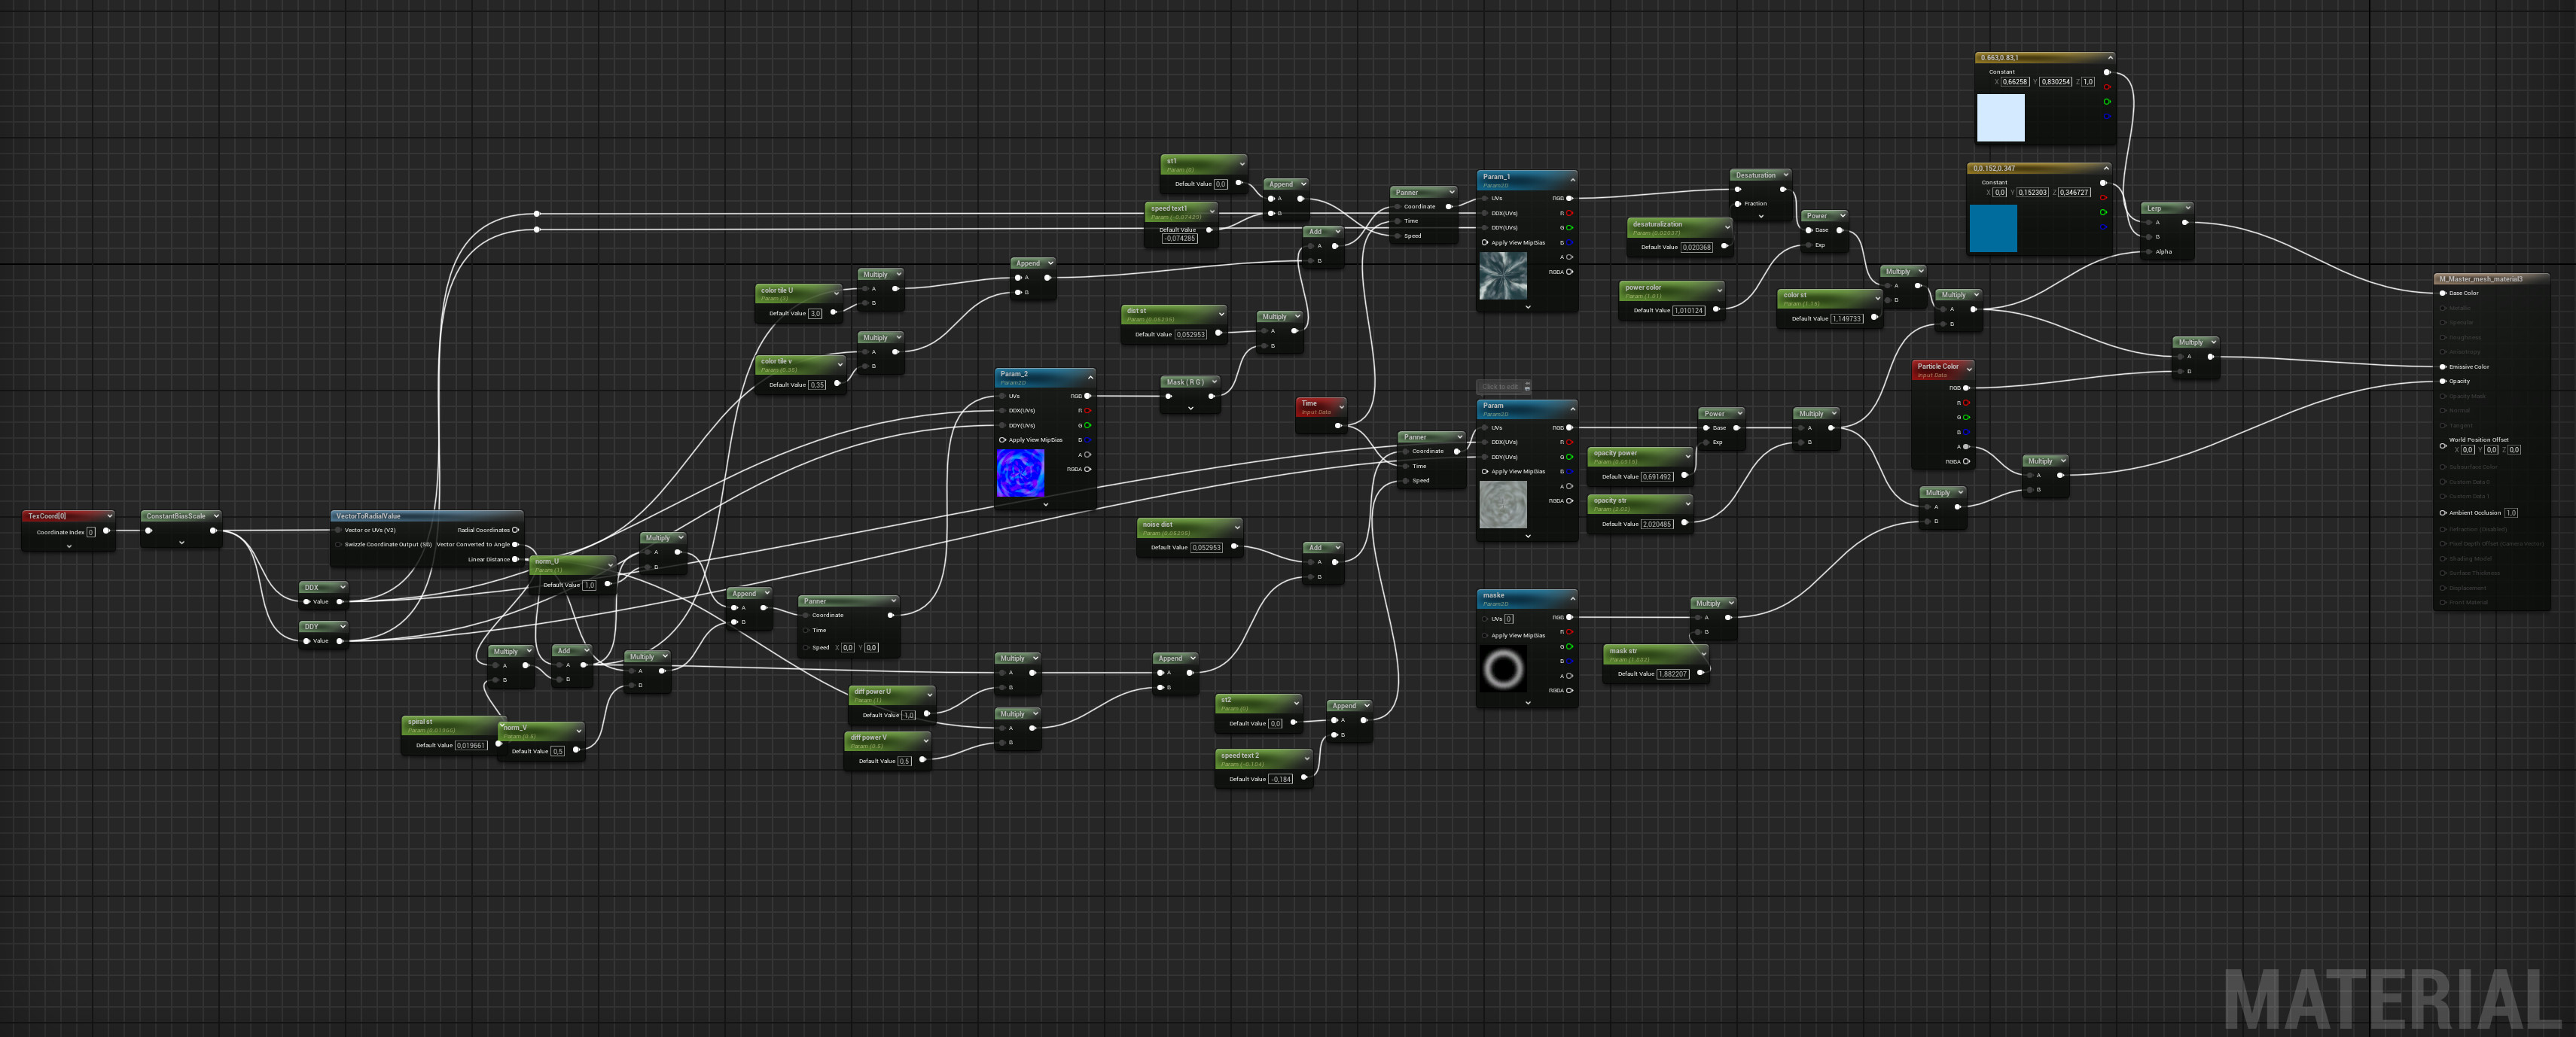Click the Time node output pin
This screenshot has width=2576, height=1037.
pyautogui.click(x=1338, y=426)
